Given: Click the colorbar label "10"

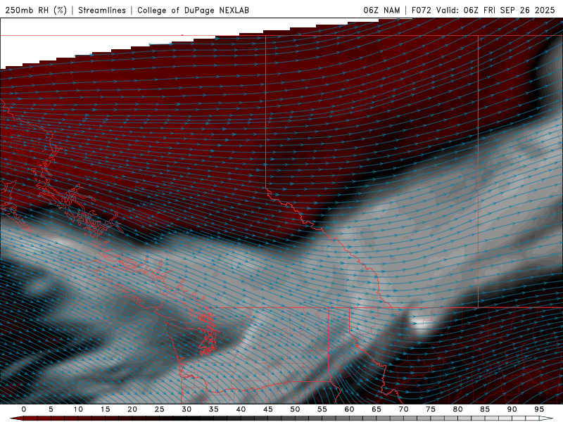Looking at the screenshot, I should (x=78, y=409).
